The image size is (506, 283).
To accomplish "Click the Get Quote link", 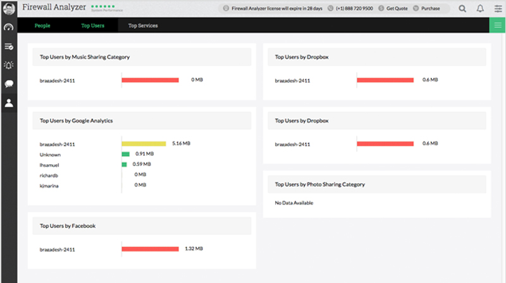I will click(397, 8).
